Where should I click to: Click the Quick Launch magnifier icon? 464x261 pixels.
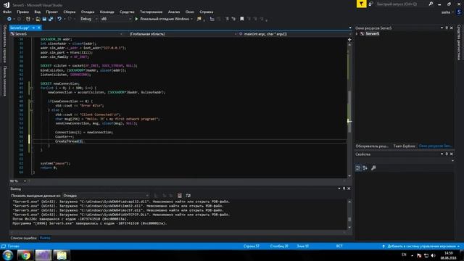pyautogui.click(x=431, y=4)
